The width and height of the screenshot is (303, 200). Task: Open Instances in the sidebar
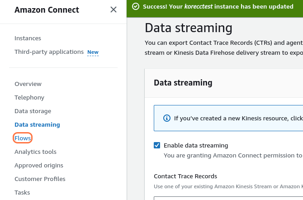click(x=28, y=38)
